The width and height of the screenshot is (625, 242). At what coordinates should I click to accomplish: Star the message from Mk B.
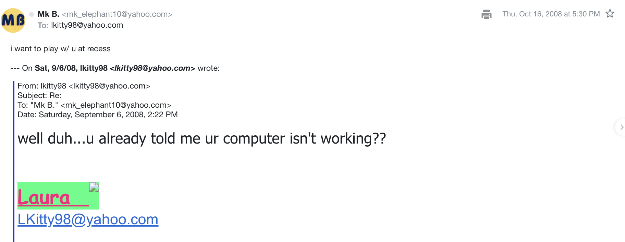point(610,14)
